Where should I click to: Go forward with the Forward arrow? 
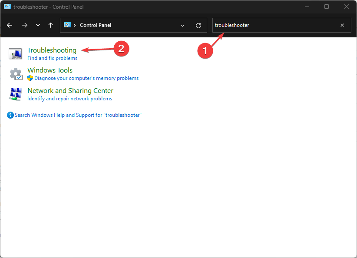(25, 25)
